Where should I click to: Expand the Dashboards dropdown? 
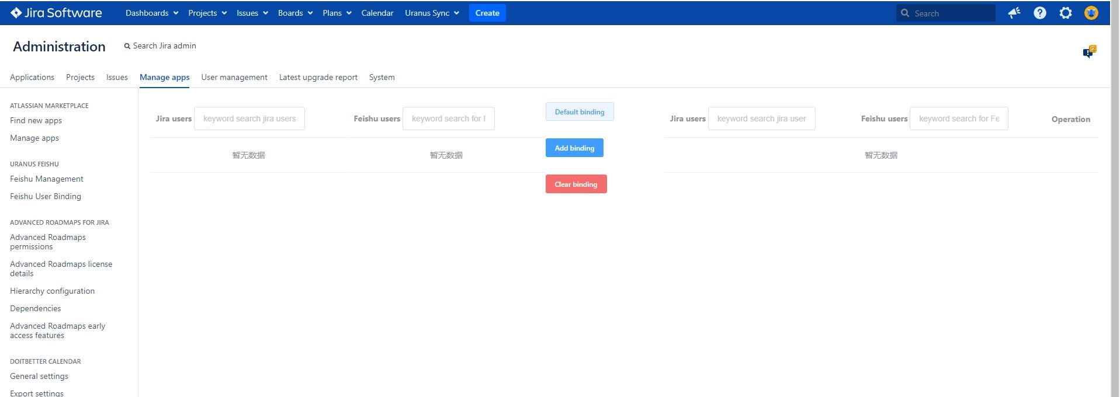152,13
